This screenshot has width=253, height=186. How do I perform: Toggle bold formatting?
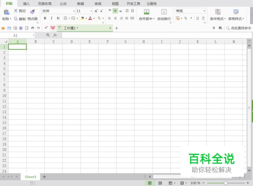pyautogui.click(x=45, y=18)
